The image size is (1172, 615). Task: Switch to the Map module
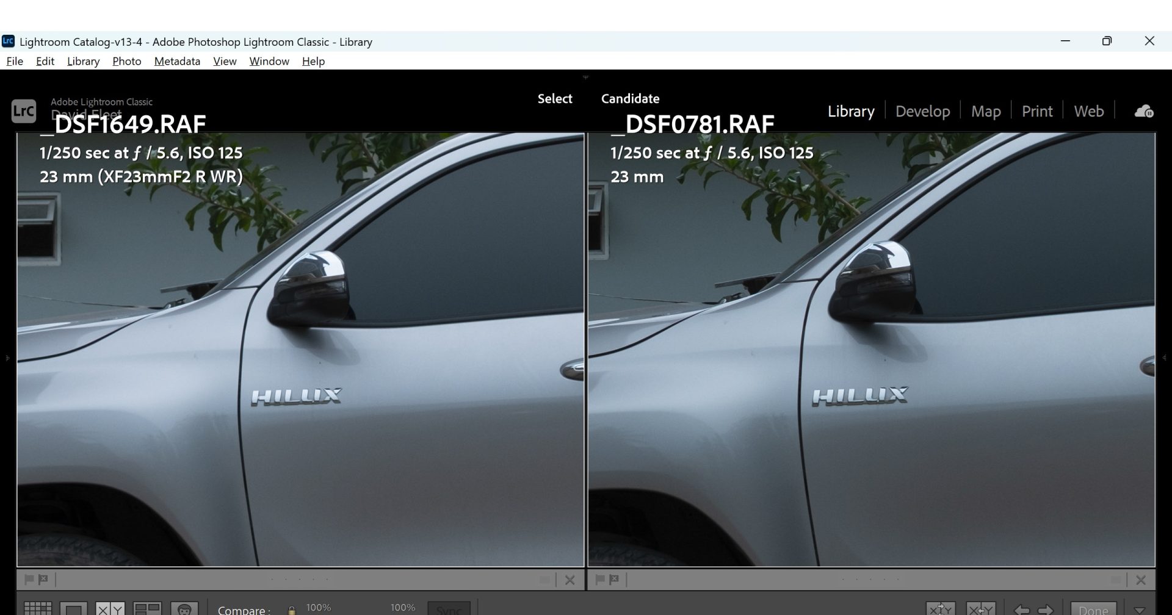click(x=986, y=111)
